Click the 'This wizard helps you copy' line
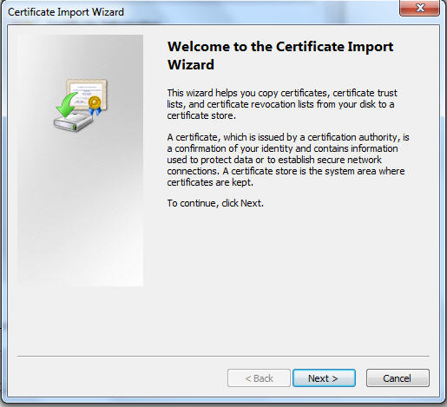Screen dimensions: 447x407 click(282, 93)
